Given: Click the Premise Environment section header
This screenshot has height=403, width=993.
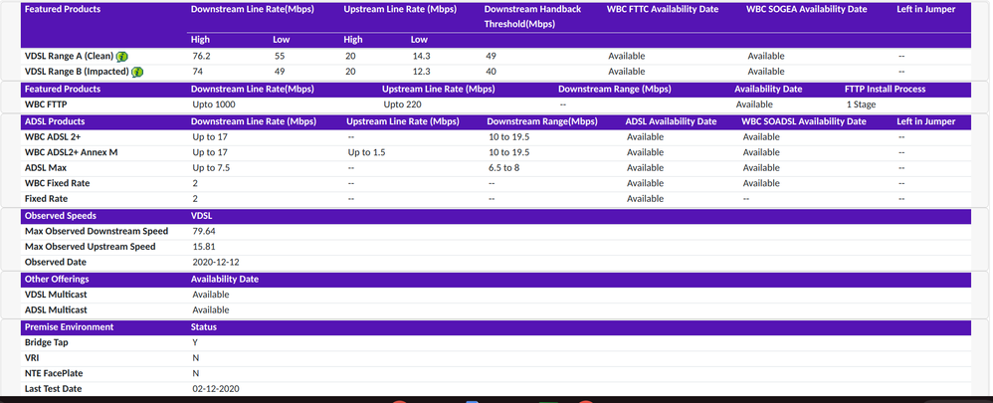Looking at the screenshot, I should click(x=69, y=326).
